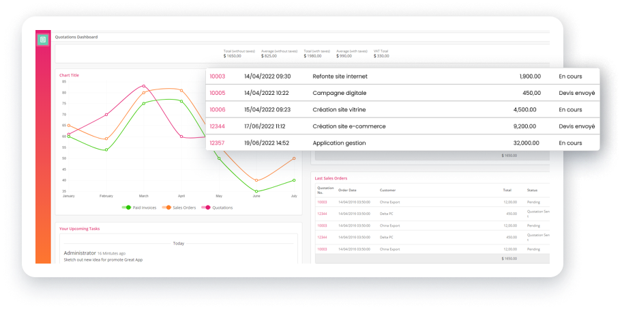
Task: Click the green document icon in sidebar
Action: pos(43,40)
